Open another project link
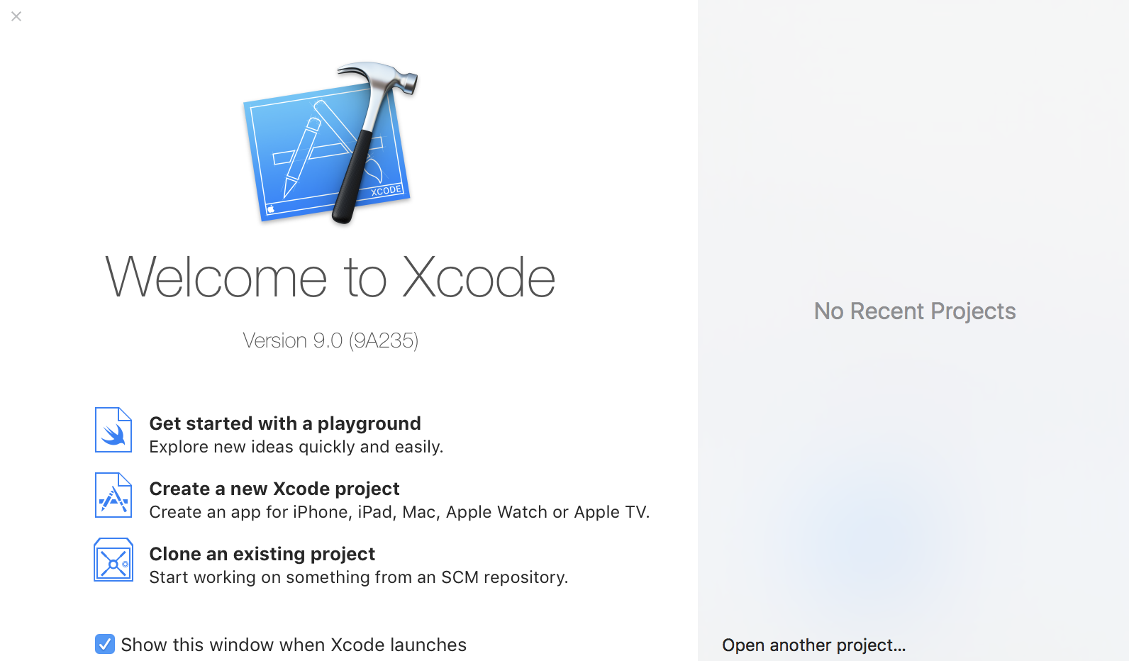This screenshot has height=661, width=1129. pos(814,645)
